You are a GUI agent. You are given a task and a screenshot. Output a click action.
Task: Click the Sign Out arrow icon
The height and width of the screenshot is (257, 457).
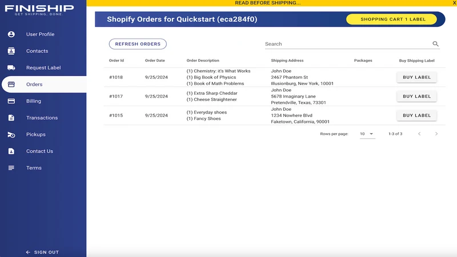pos(28,252)
